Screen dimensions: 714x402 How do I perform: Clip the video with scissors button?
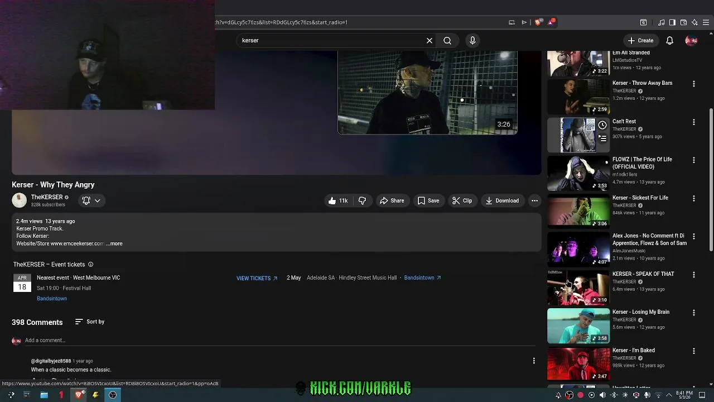[x=462, y=200]
